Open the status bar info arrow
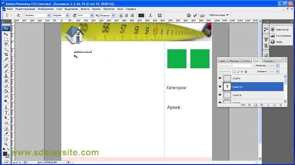The image size is (295, 165). point(68,162)
